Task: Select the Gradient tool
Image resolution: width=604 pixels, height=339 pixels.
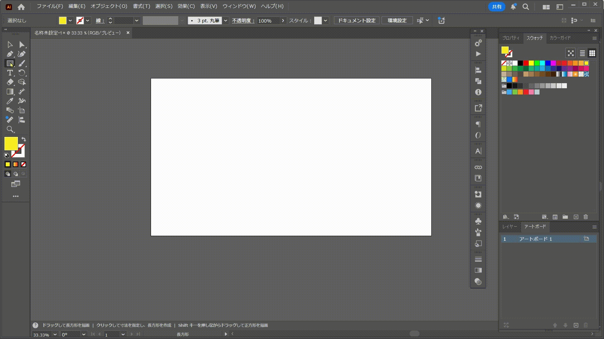Action: point(10,92)
